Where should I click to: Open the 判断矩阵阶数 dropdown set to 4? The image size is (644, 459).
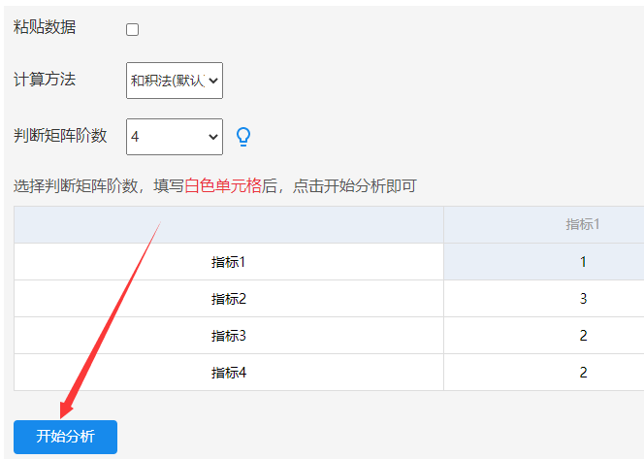point(175,137)
